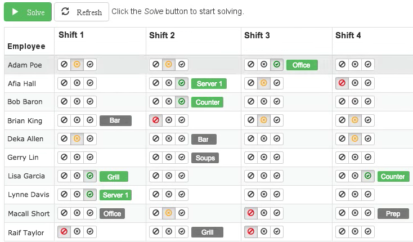Toggle Bob Baron's green required check in Shift 2
The height and width of the screenshot is (242, 413).
click(x=181, y=102)
